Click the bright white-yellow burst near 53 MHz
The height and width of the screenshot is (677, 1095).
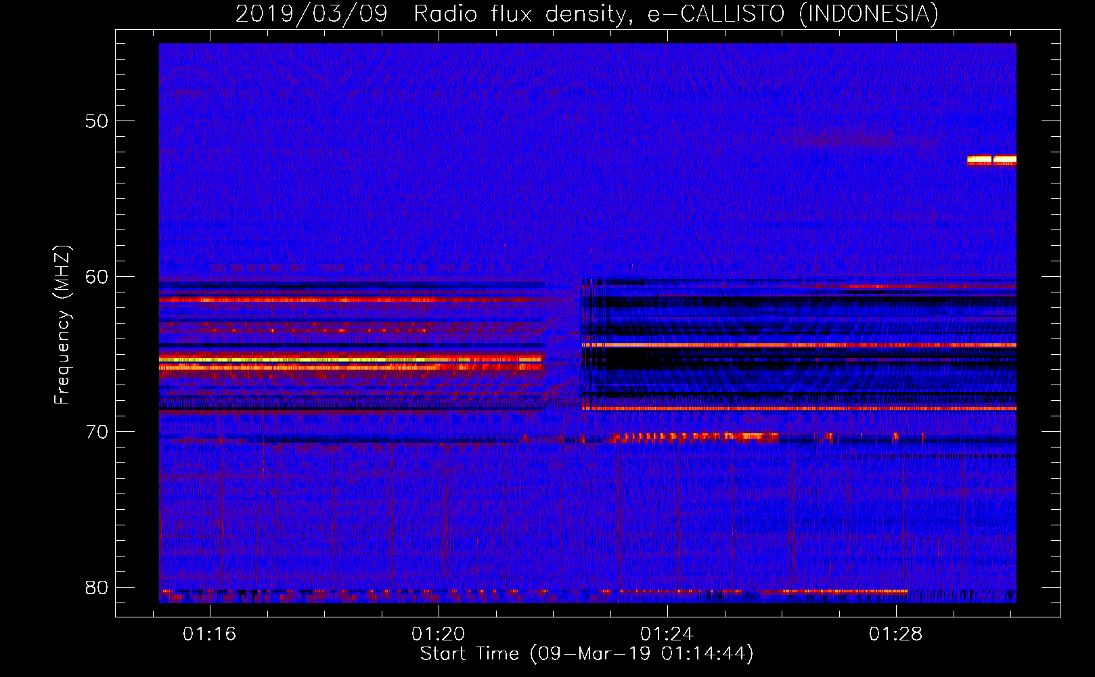click(x=991, y=160)
